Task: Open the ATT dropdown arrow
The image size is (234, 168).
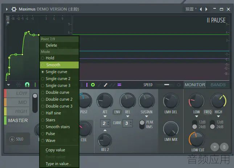Action: coord(105,116)
